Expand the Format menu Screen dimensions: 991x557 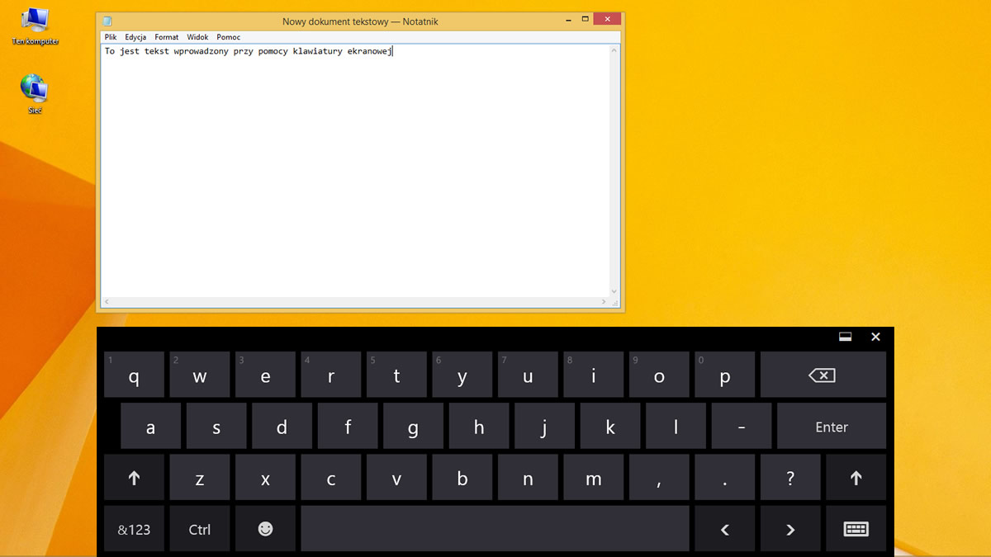tap(167, 37)
